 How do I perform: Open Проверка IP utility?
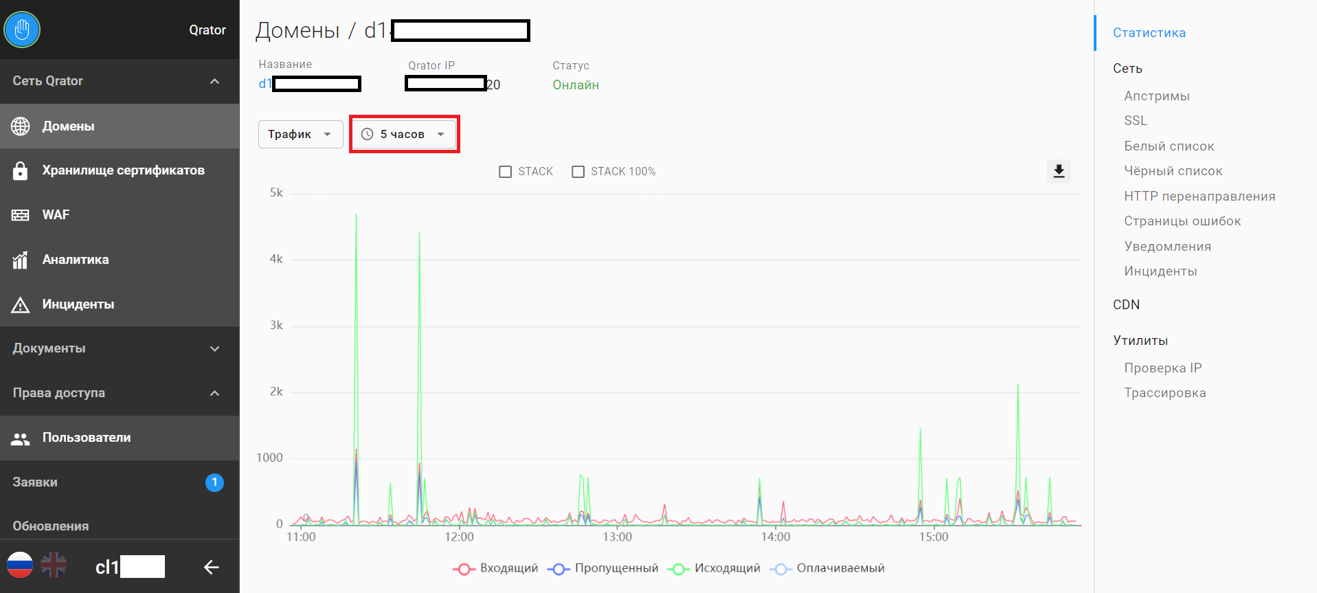(x=1162, y=368)
